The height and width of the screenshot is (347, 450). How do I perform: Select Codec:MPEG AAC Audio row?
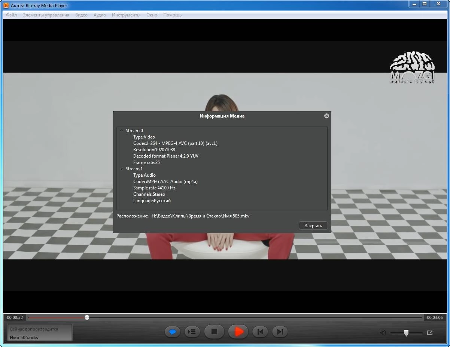click(x=165, y=182)
